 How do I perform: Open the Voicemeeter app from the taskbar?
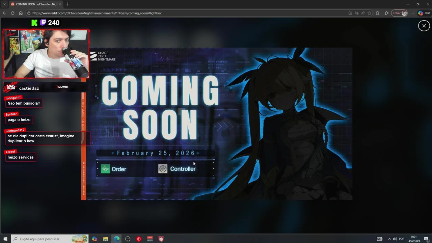click(150, 239)
